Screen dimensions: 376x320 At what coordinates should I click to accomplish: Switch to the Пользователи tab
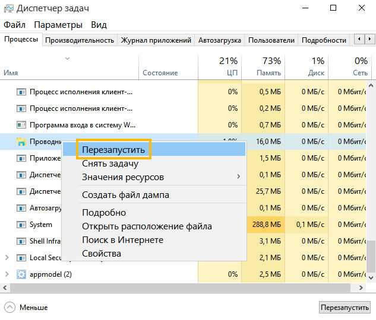(271, 40)
